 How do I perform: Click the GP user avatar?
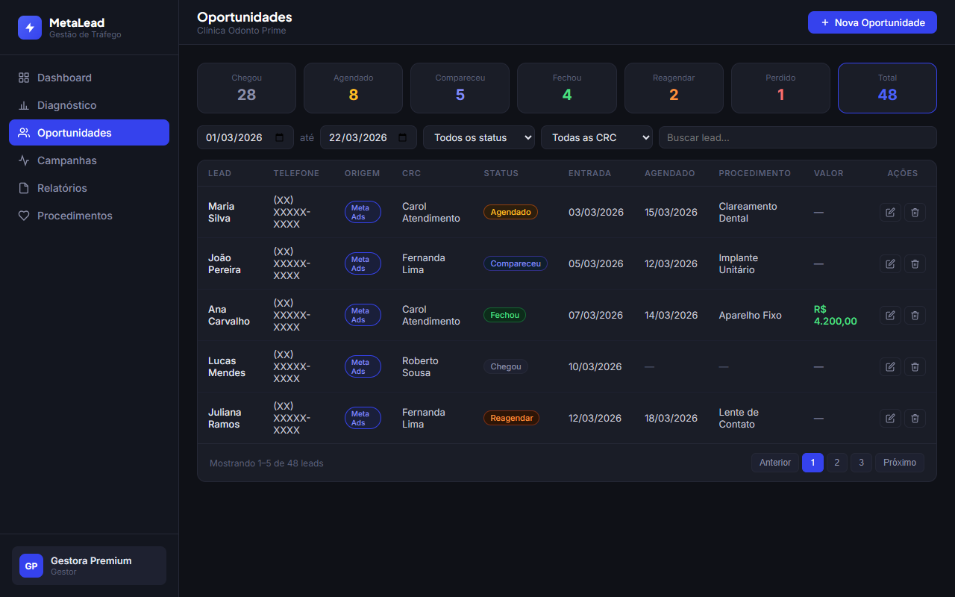31,566
